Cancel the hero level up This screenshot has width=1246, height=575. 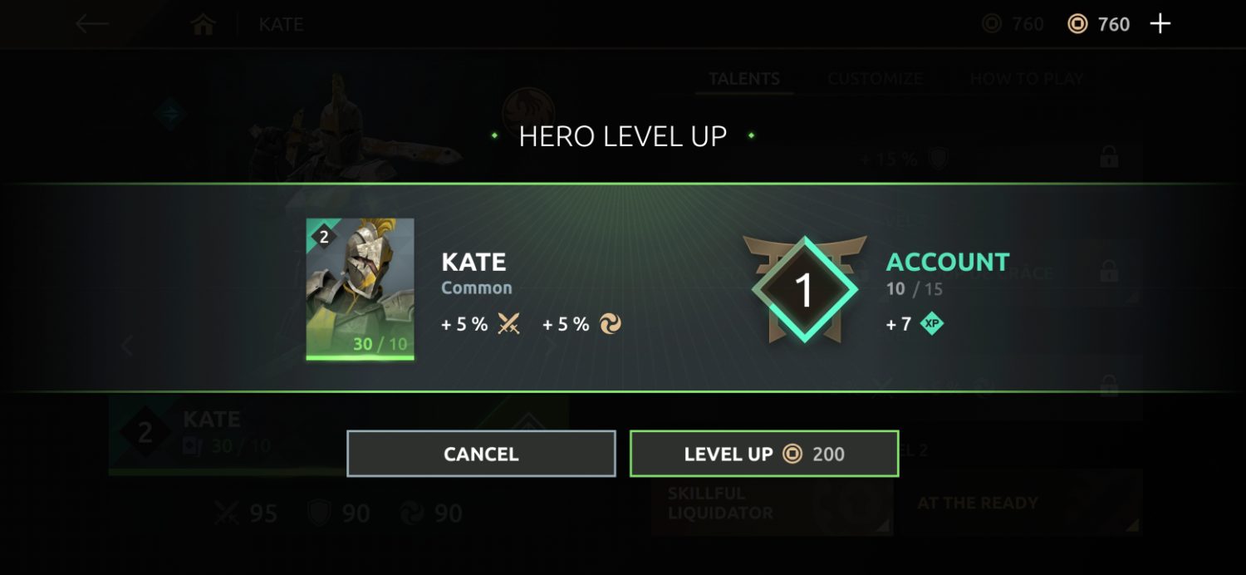tap(481, 454)
